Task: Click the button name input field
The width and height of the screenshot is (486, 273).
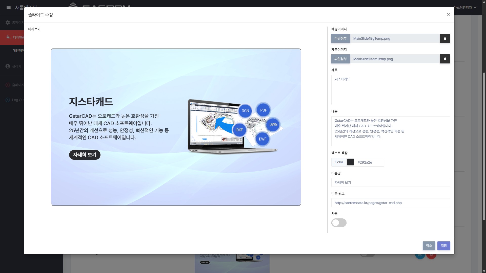Action: 390,182
